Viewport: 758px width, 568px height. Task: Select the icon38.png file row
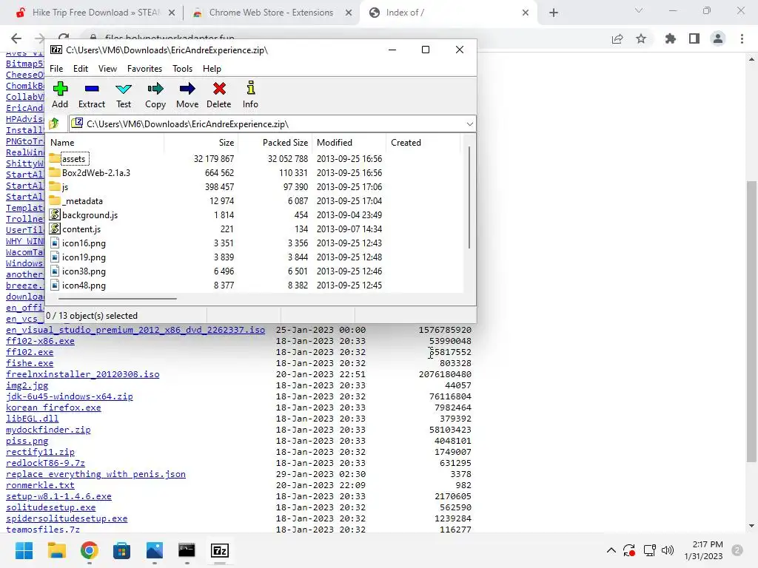point(255,271)
